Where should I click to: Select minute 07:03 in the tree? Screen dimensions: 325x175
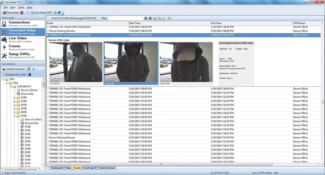[x=28, y=138]
